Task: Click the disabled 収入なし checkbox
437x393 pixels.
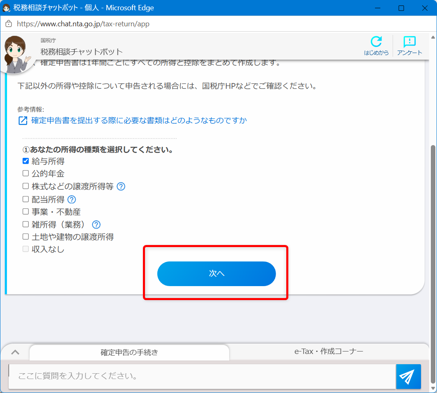Action: 25,249
